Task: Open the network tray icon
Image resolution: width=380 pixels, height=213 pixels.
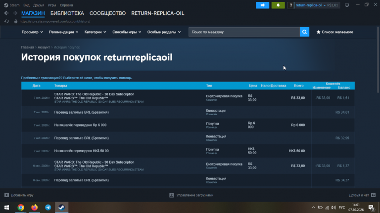Action: click(x=327, y=208)
